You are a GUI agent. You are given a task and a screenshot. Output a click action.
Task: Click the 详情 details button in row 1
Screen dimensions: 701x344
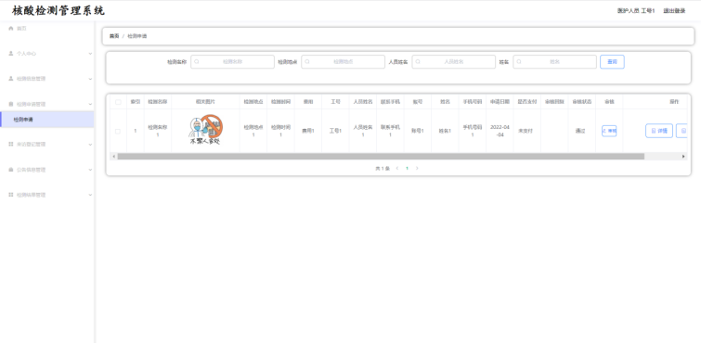coord(659,131)
